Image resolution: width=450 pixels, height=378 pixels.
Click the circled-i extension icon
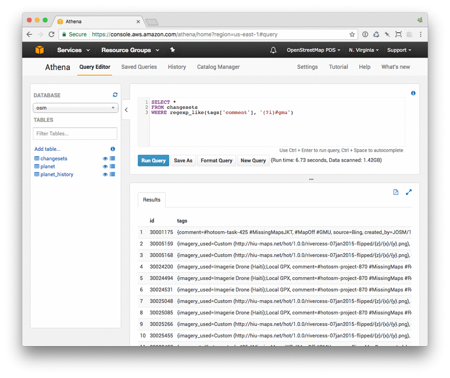(x=365, y=35)
